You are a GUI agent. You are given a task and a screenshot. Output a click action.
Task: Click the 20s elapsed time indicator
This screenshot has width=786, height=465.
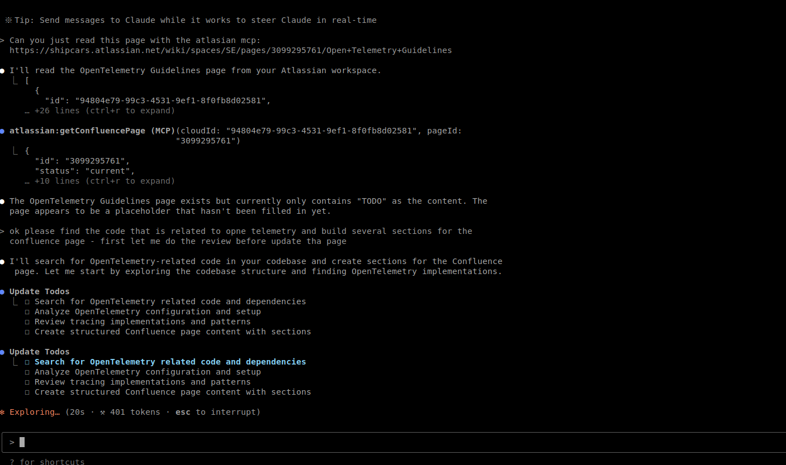pyautogui.click(x=76, y=411)
